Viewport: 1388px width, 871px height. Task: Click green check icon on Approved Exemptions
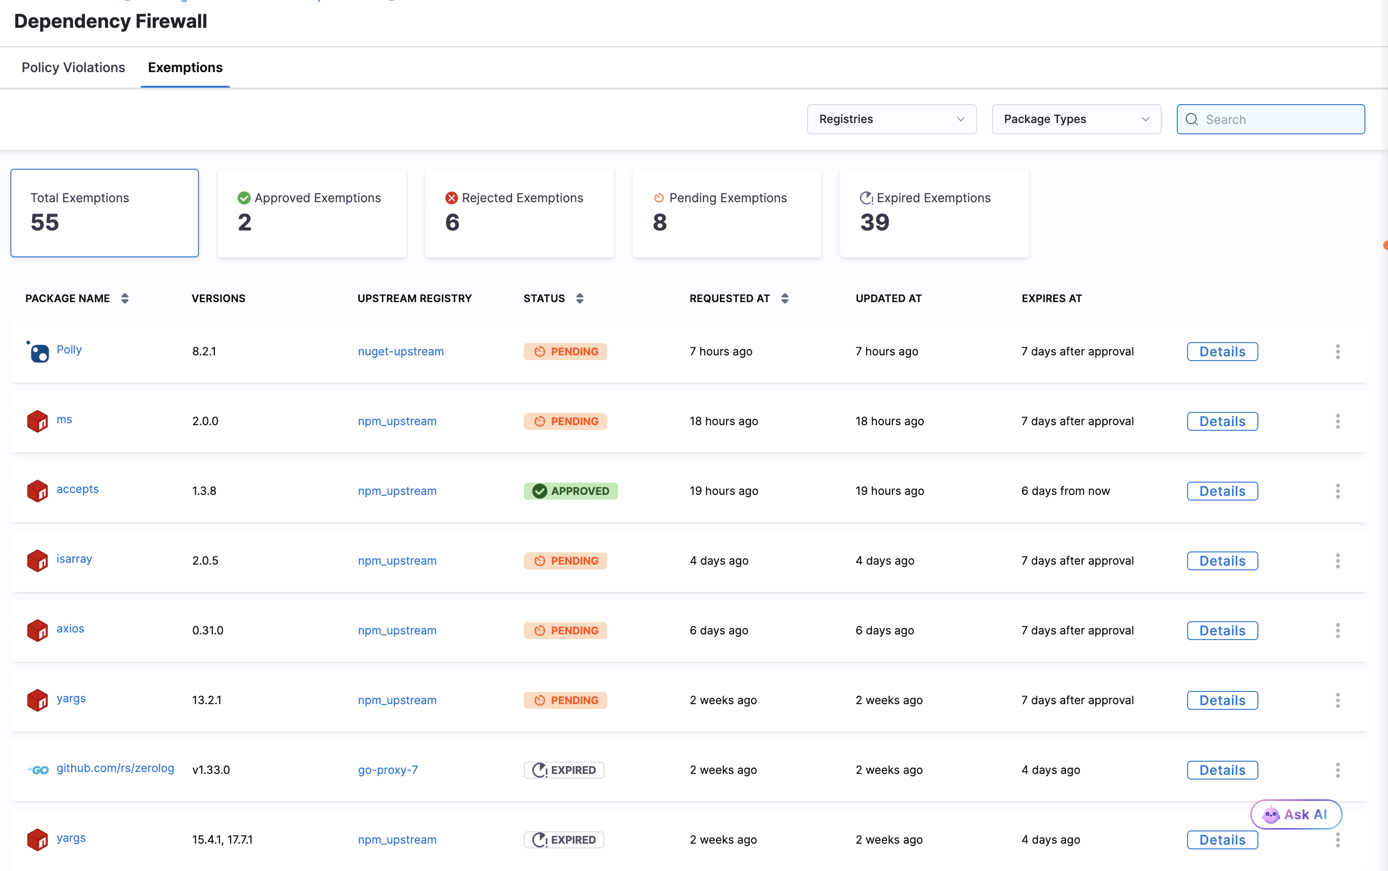tap(244, 197)
